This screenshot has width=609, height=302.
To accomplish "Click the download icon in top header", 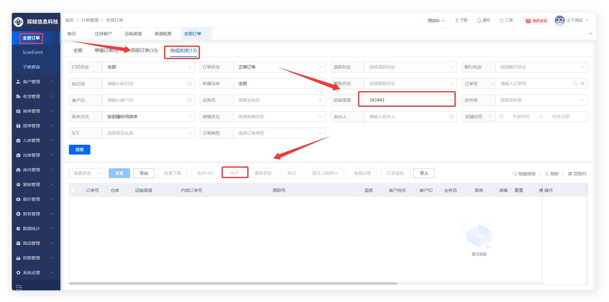I will coord(457,21).
